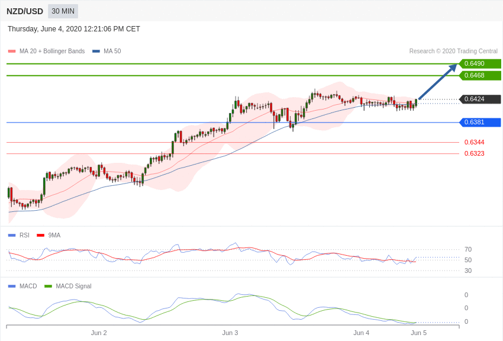The height and width of the screenshot is (341, 503).
Task: Click the 'RSI' legend label
Action: coord(24,236)
